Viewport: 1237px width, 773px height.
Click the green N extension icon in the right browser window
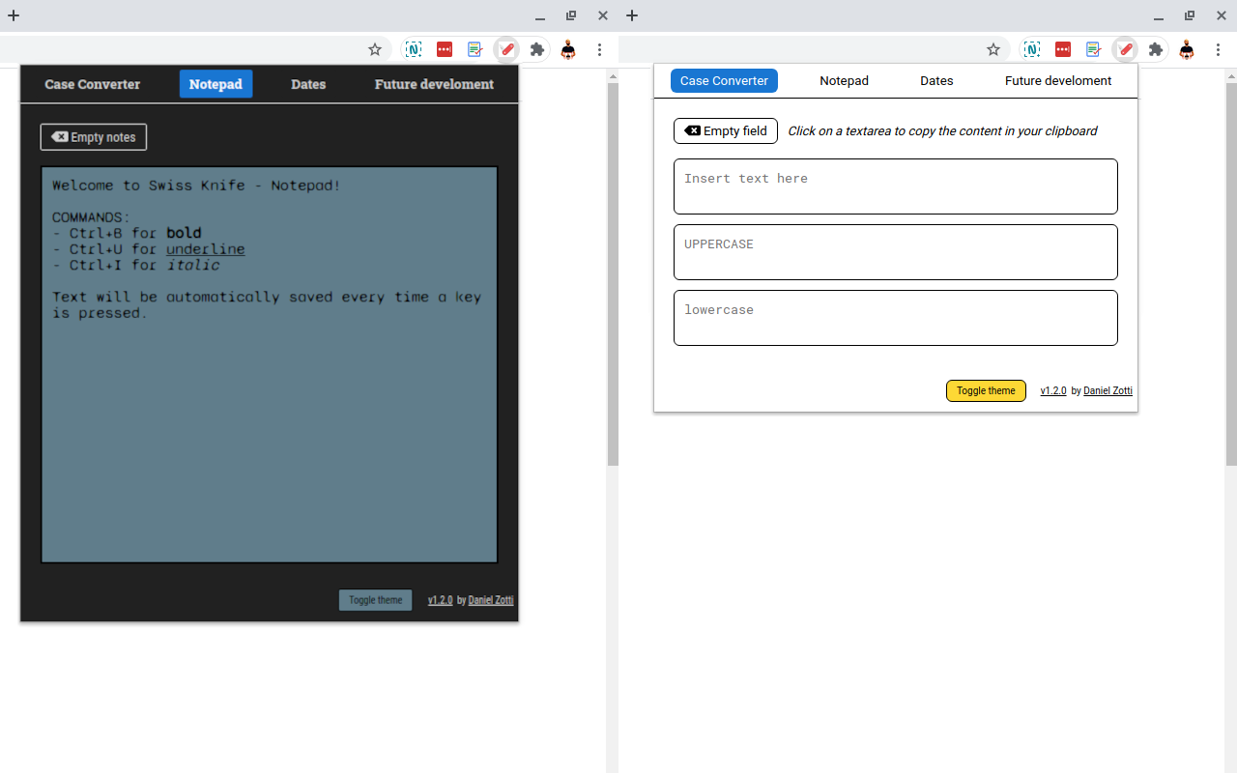(x=1032, y=49)
